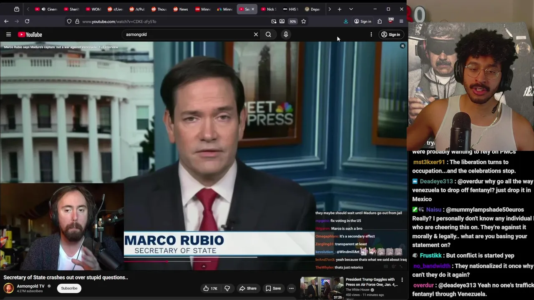Start voice search with microphone icon

286,35
